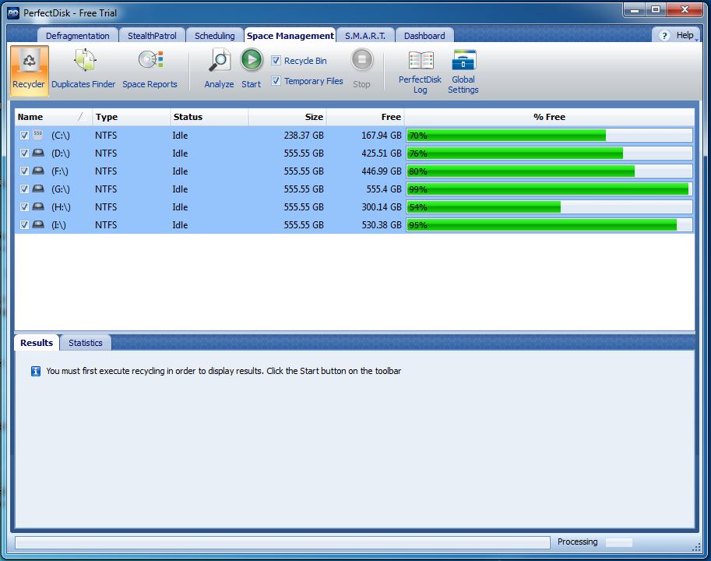Open the S.M.A.R.T. tab

(365, 36)
